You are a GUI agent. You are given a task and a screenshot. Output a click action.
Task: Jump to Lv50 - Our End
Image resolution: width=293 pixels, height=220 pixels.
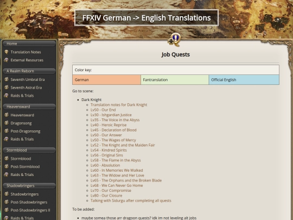tap(103, 110)
